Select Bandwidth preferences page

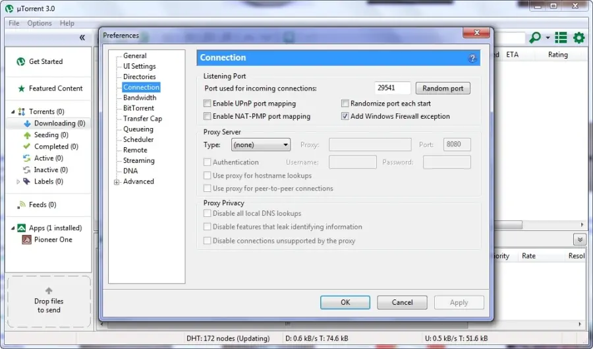point(140,98)
